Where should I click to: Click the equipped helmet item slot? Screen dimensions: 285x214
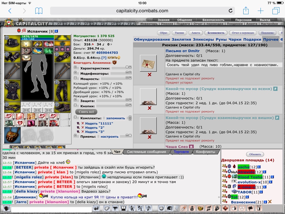tap(12, 43)
